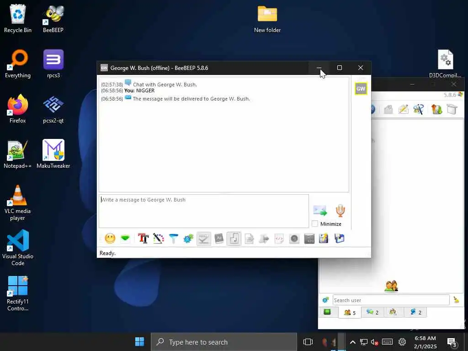Enable the Minimize checkbox
The height and width of the screenshot is (351, 468).
pos(315,223)
